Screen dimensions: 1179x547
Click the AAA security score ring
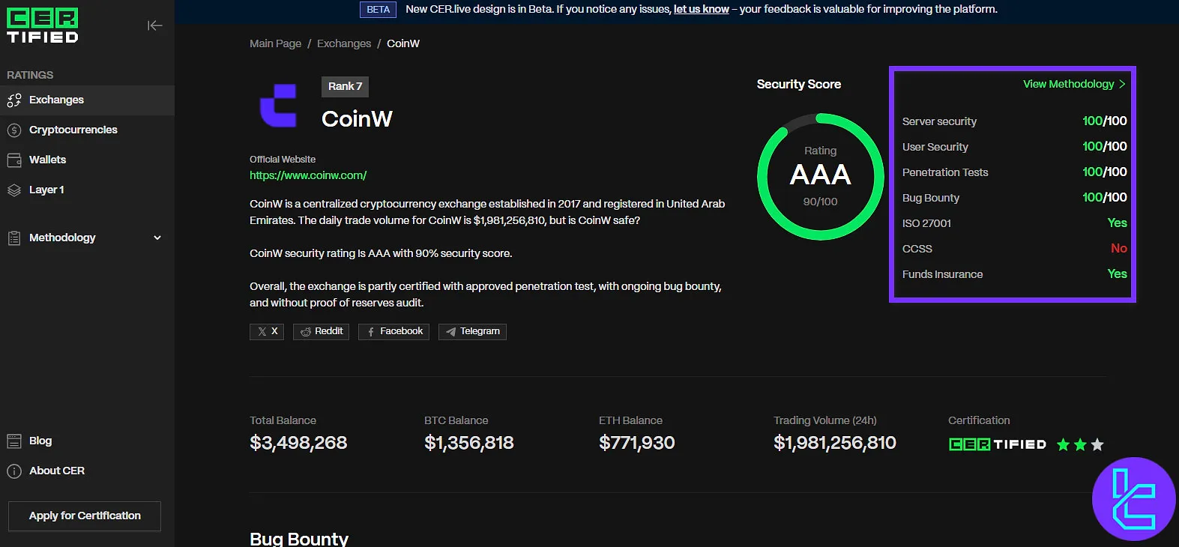pos(821,177)
